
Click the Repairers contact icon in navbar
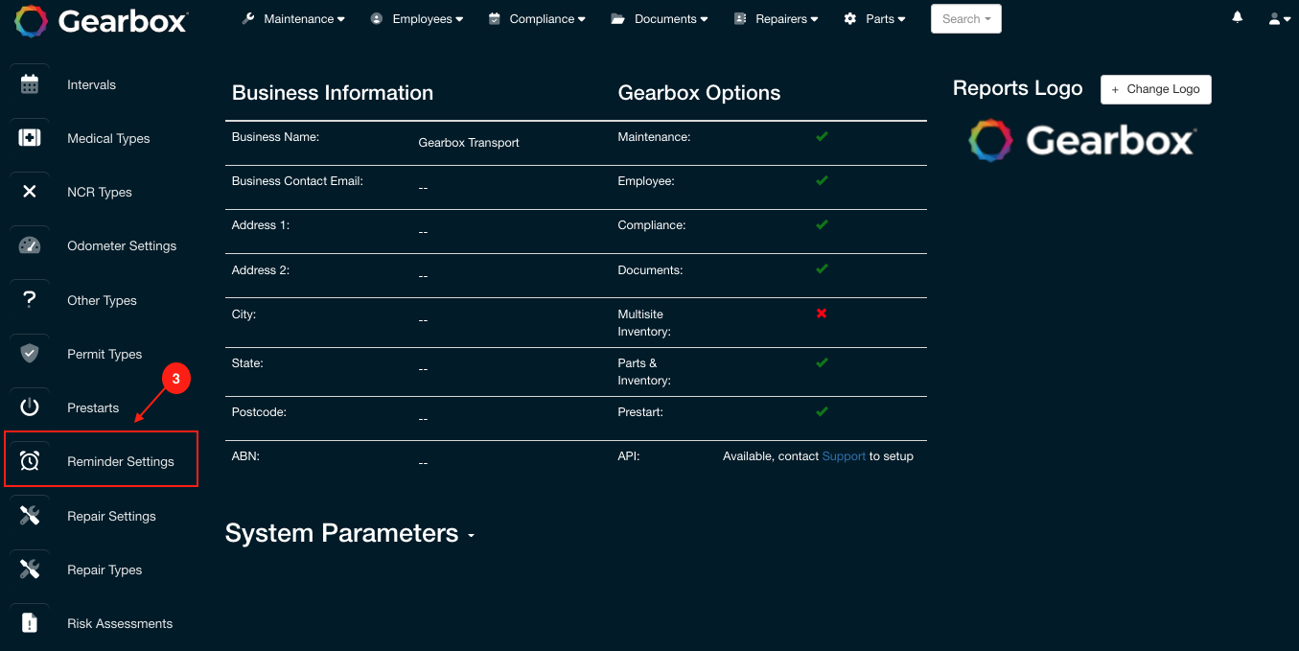tap(740, 18)
